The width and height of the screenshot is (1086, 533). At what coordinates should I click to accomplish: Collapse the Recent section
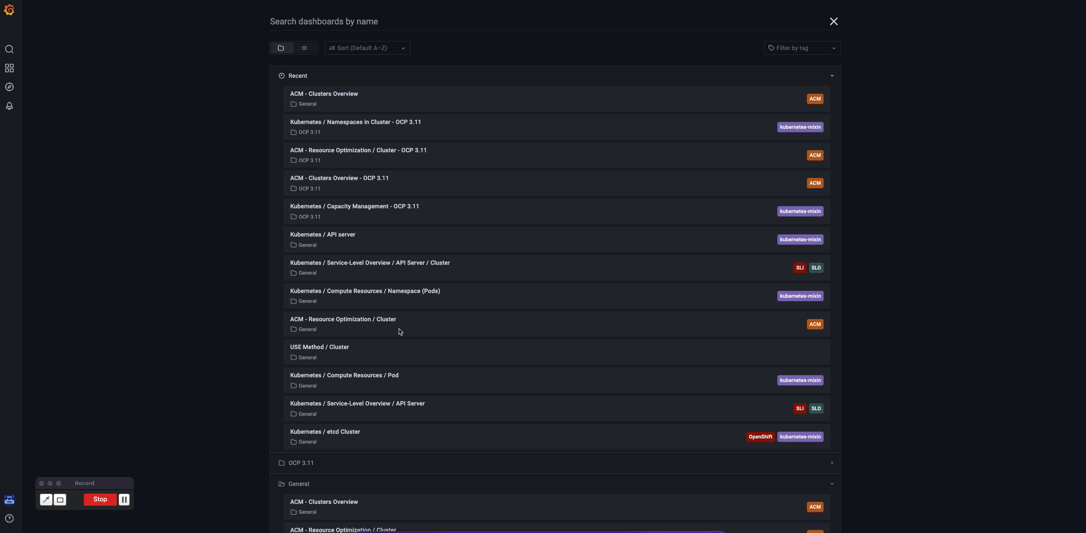pyautogui.click(x=831, y=76)
